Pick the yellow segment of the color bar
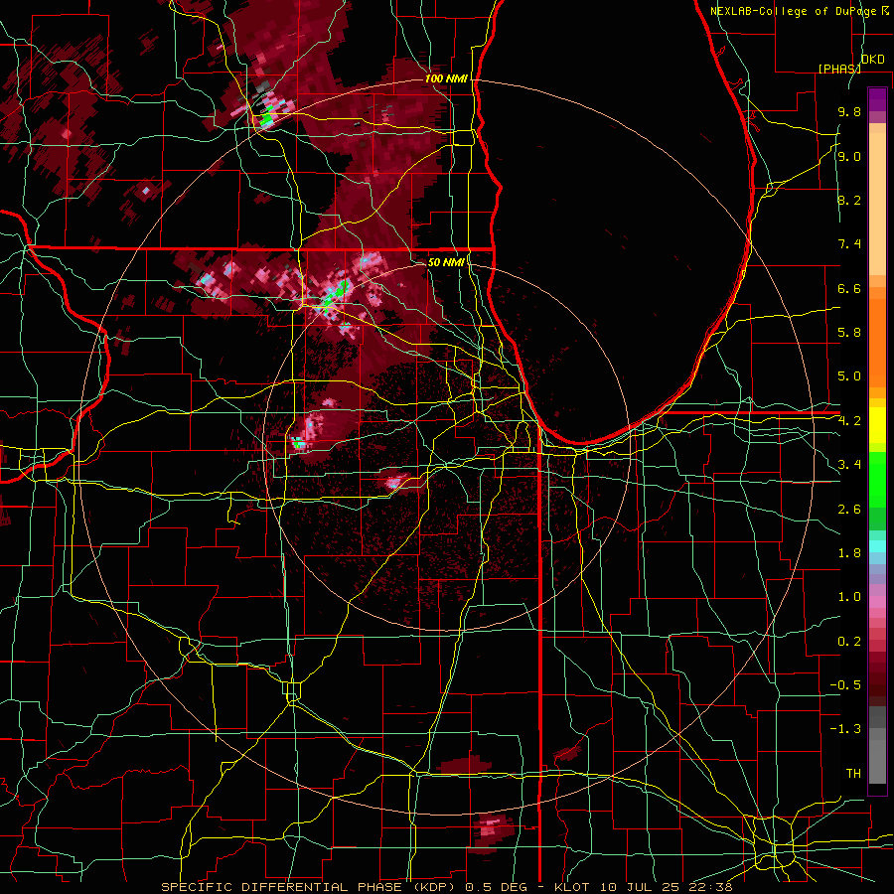 (877, 425)
